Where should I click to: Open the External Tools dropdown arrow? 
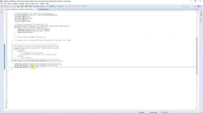pyautogui.click(x=32, y=6)
